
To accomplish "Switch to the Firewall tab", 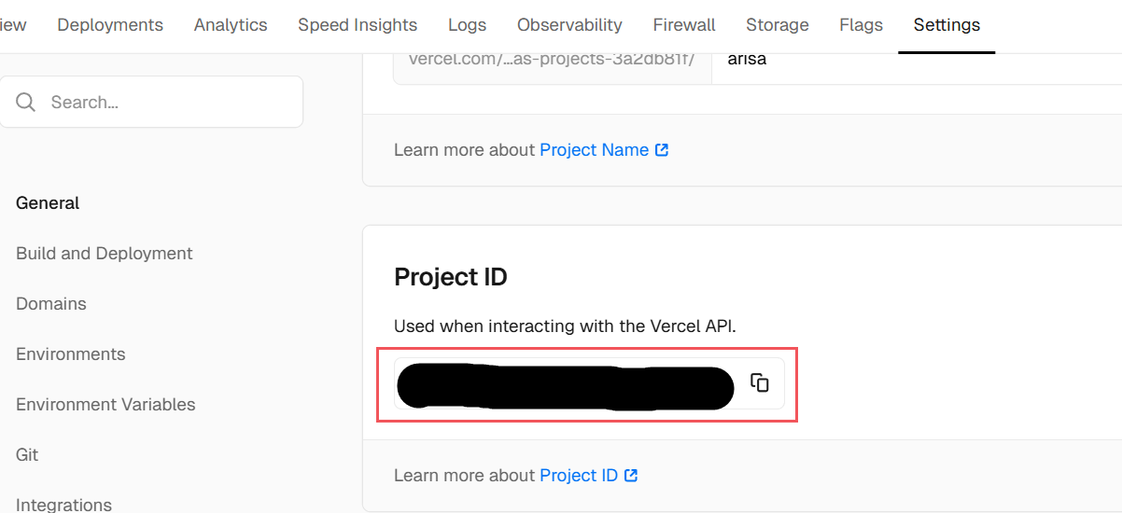I will [684, 25].
